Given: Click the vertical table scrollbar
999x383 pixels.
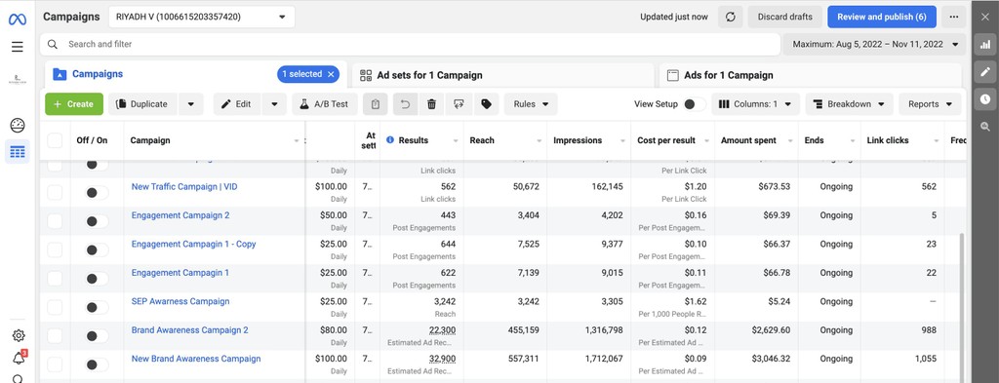Looking at the screenshot, I should coord(962,307).
